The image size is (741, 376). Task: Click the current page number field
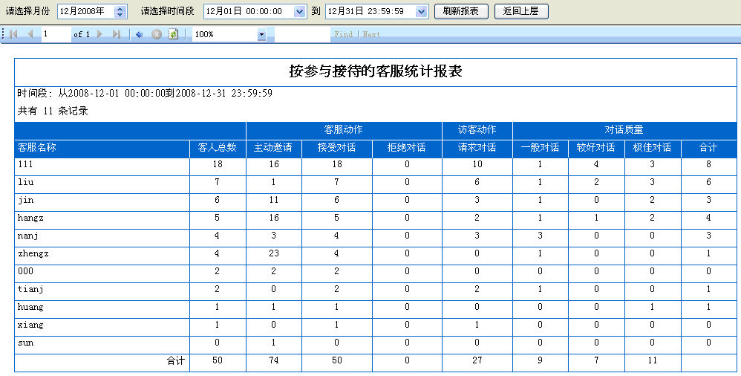coord(56,34)
